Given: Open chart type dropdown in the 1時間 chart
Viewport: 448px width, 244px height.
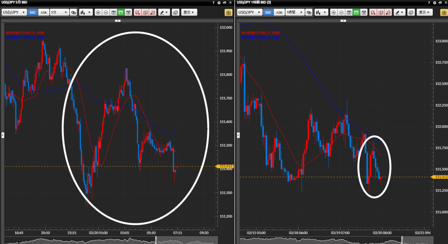Looking at the screenshot, I should pyautogui.click(x=321, y=12).
